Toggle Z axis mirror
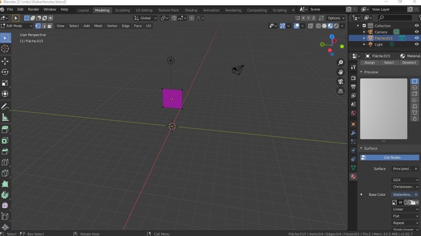This screenshot has height=236, width=421. tap(313, 18)
